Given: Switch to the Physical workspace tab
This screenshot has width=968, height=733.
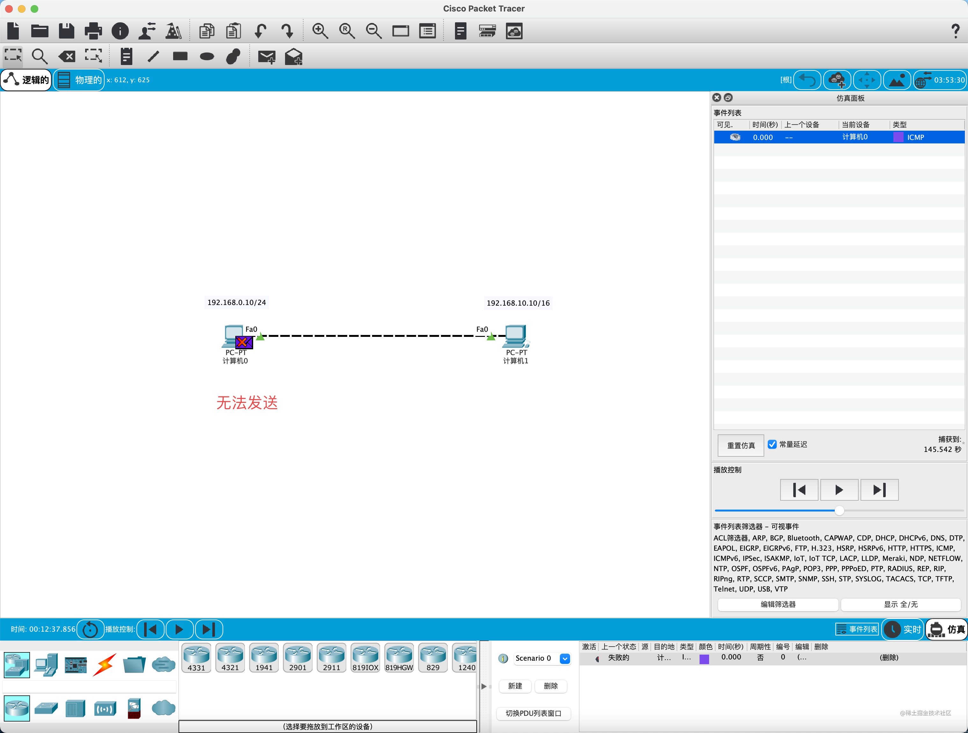Looking at the screenshot, I should pos(79,80).
